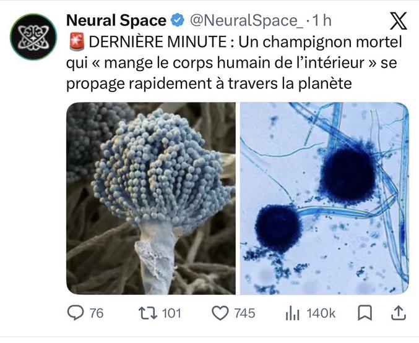This screenshot has width=419, height=343.
Task: Click the 101 reposts count
Action: (171, 313)
